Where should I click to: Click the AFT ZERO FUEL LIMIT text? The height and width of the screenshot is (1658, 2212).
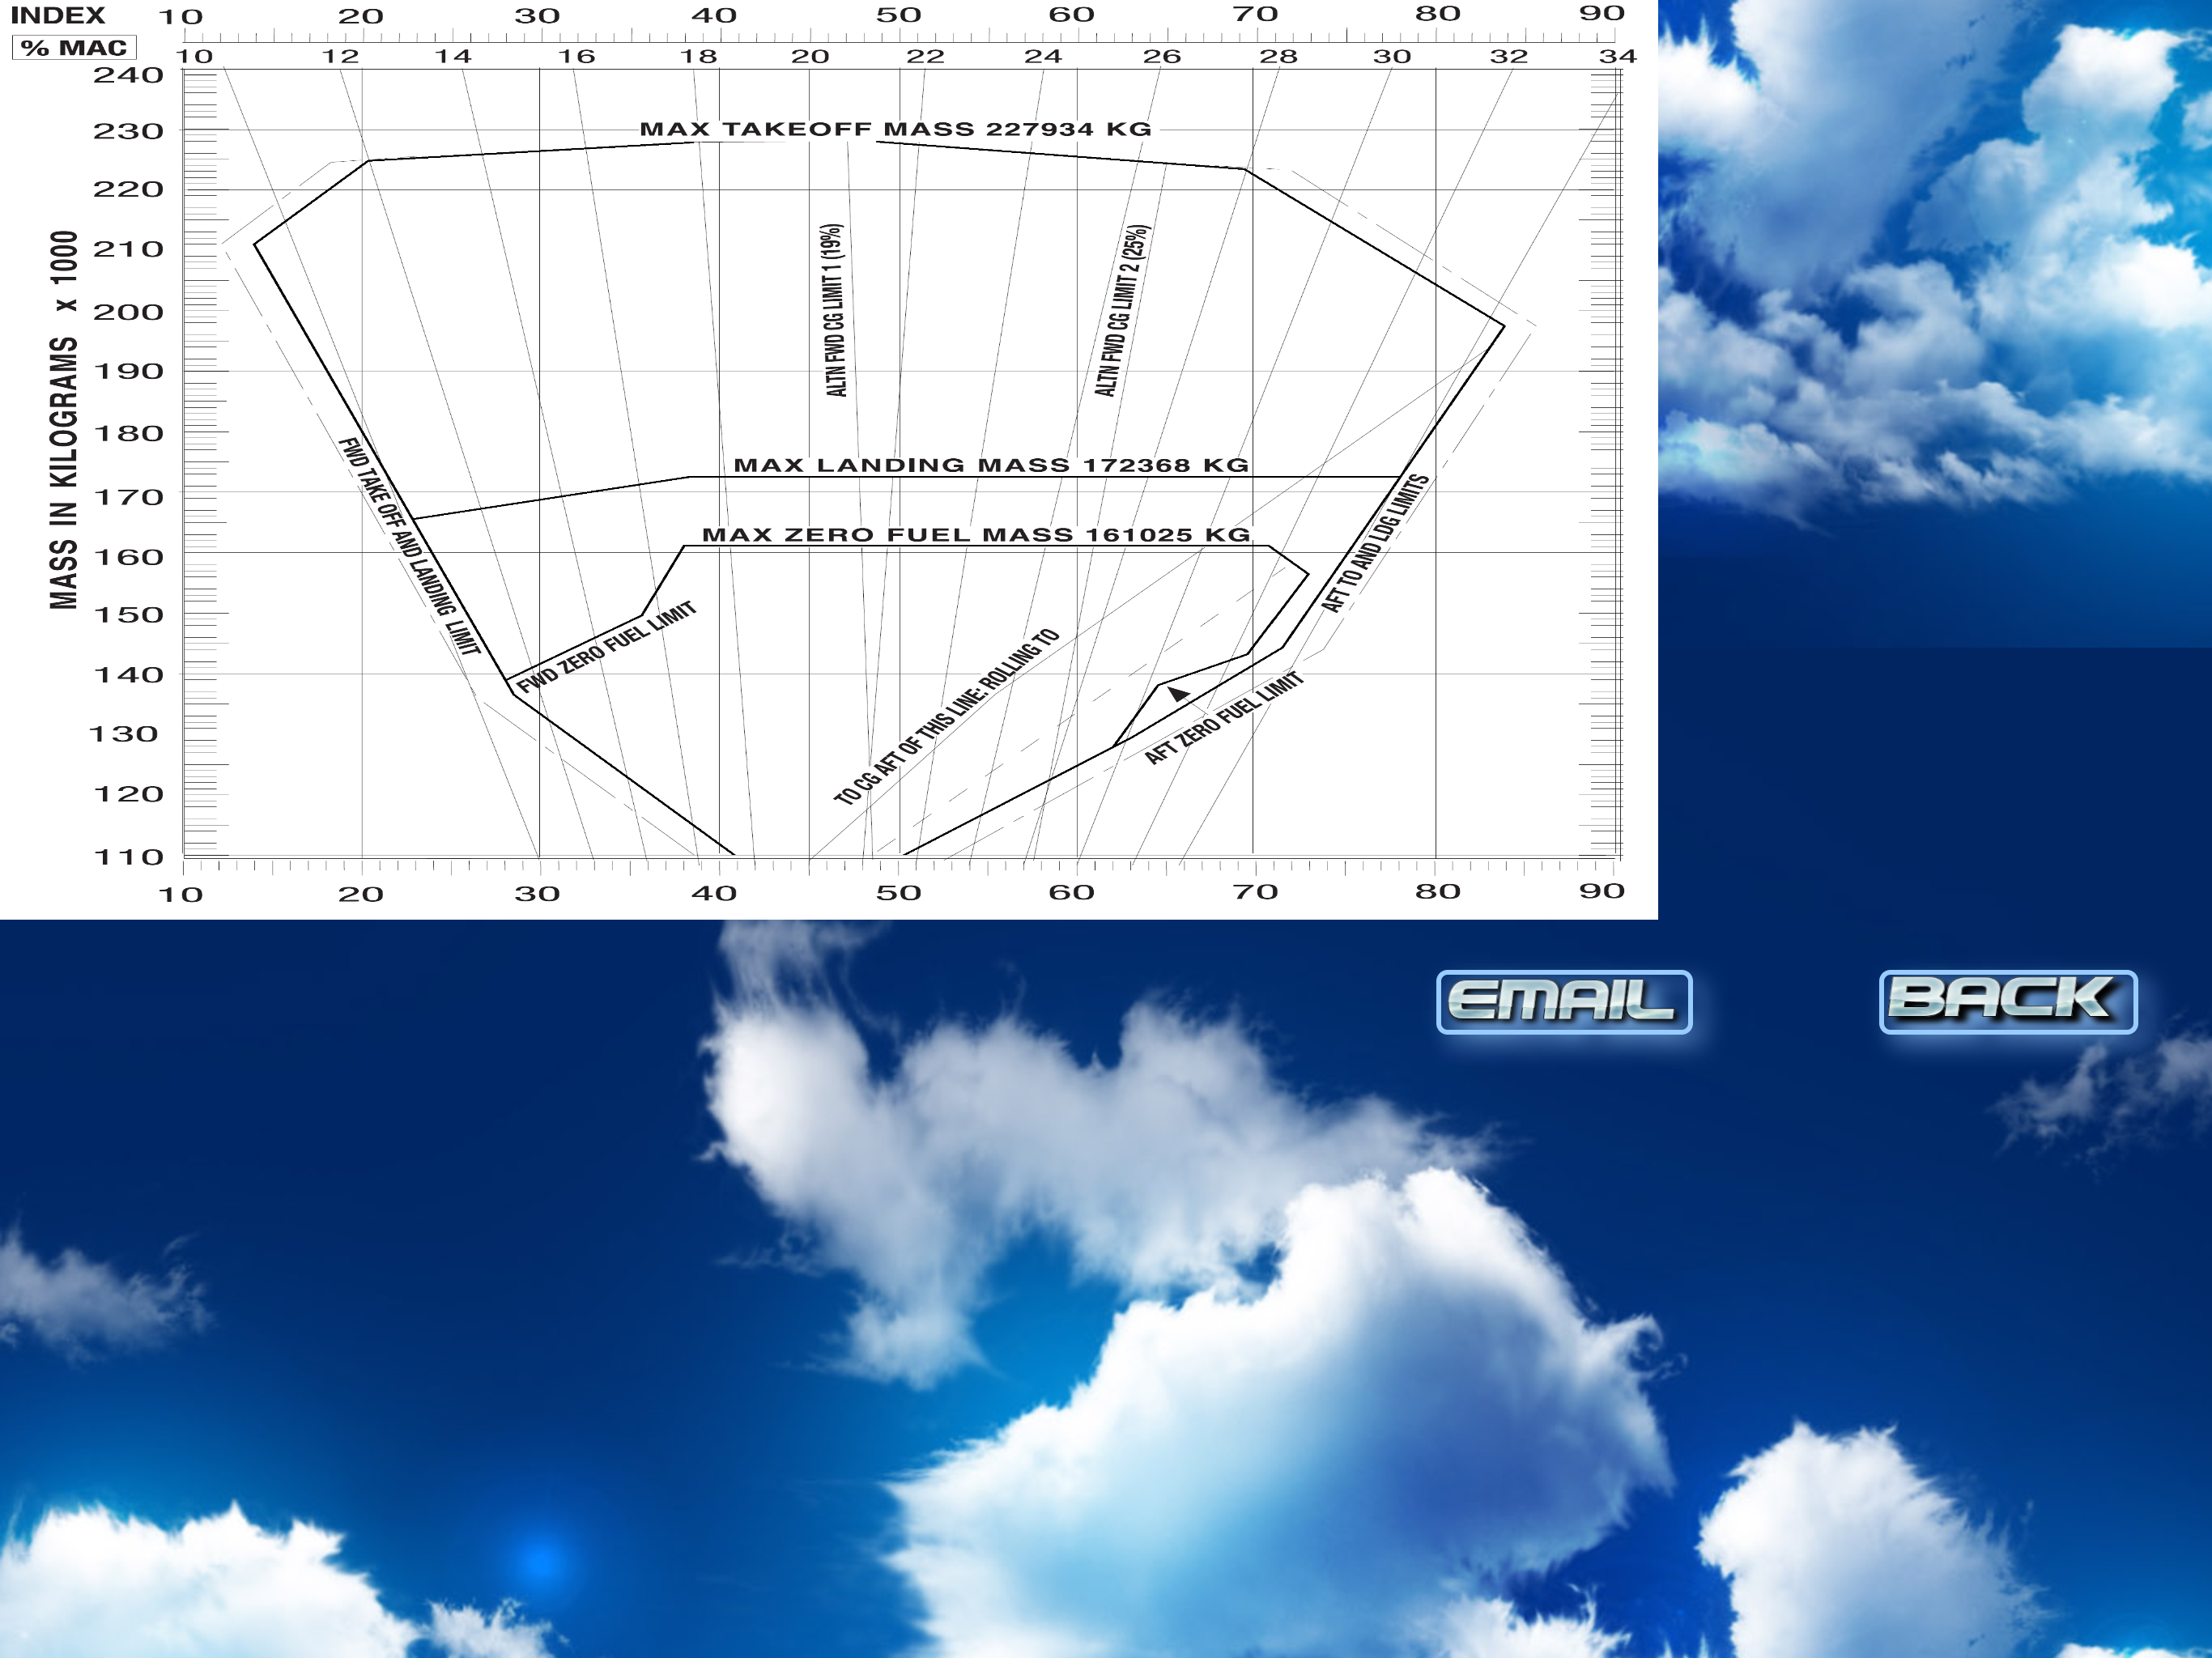point(1224,718)
